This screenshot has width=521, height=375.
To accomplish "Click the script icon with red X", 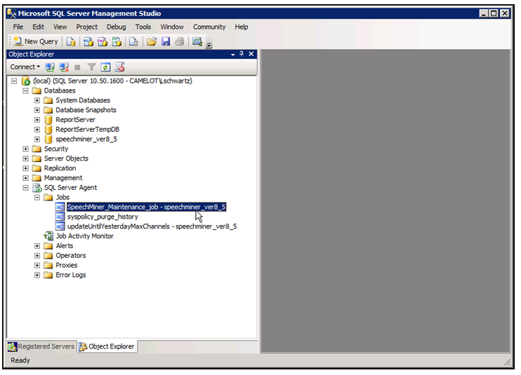I will coord(119,67).
